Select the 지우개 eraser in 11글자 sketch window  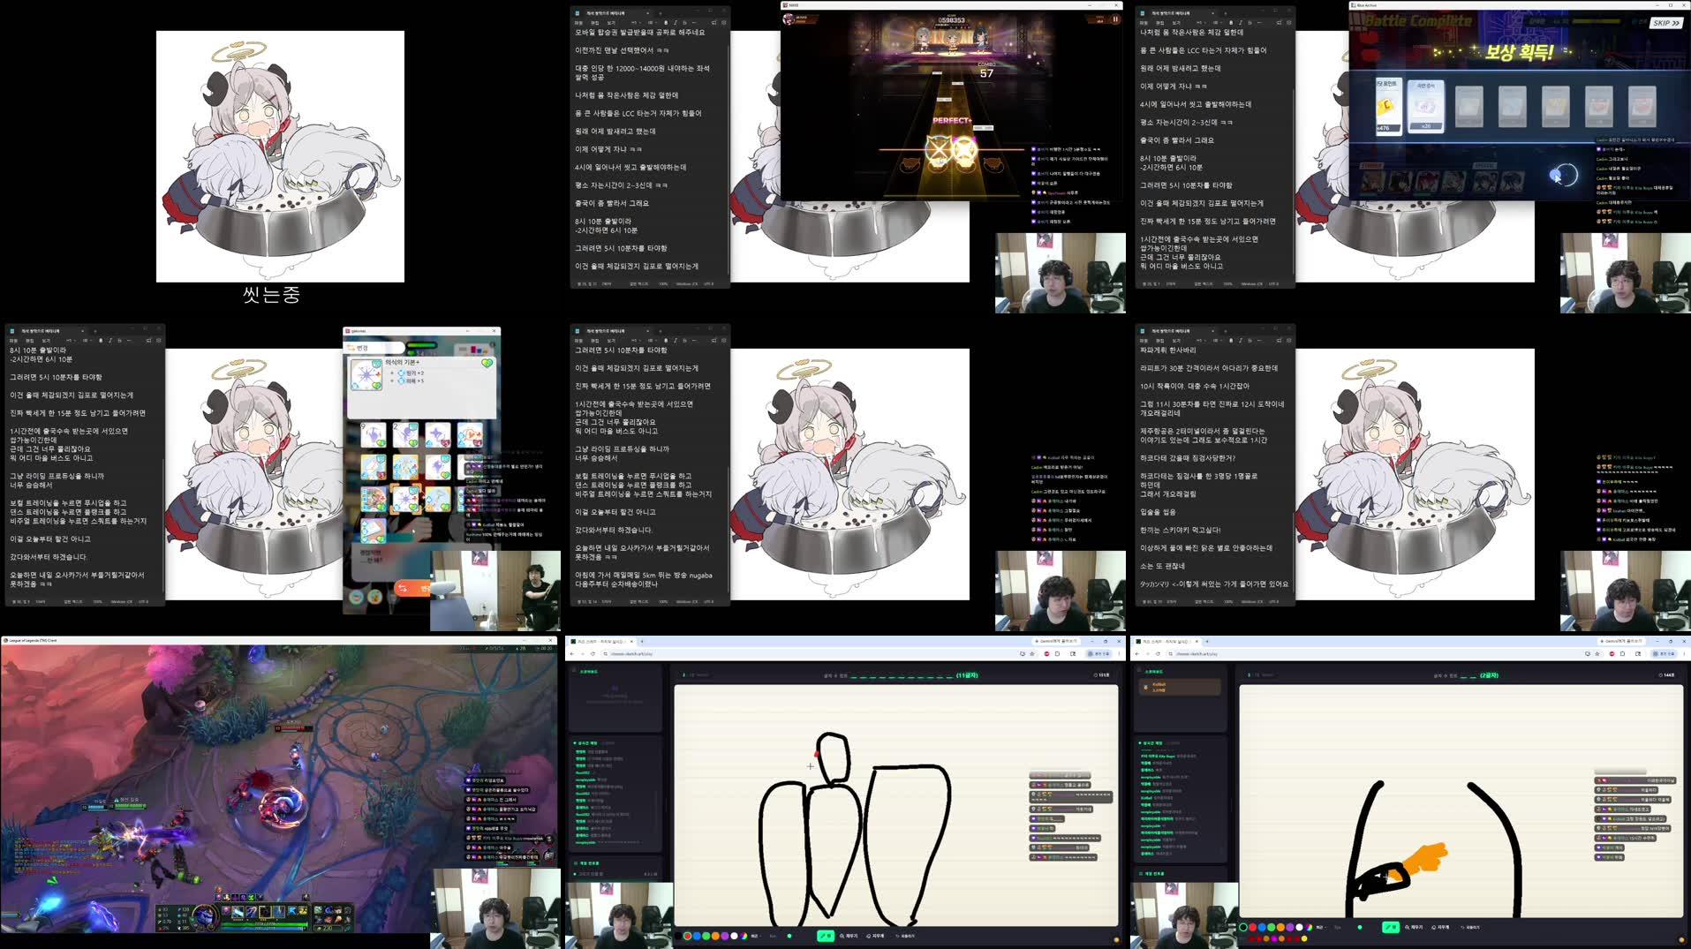pos(875,936)
